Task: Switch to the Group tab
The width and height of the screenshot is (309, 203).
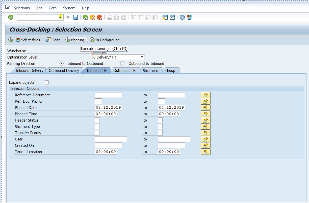Action: [x=170, y=71]
